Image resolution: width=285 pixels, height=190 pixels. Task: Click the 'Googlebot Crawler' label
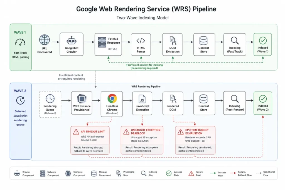click(x=72, y=50)
